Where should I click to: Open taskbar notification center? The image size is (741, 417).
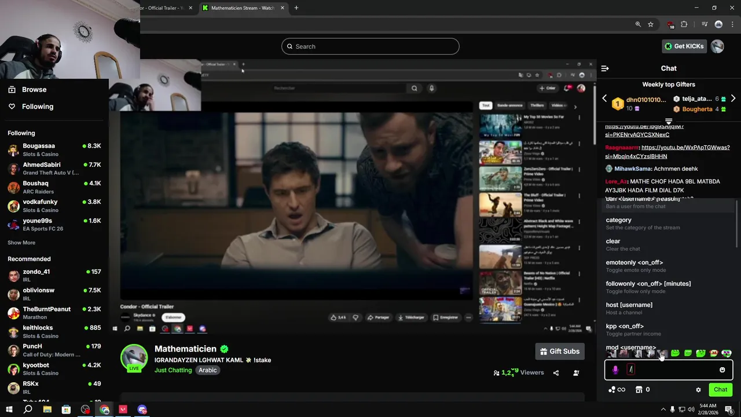(729, 409)
